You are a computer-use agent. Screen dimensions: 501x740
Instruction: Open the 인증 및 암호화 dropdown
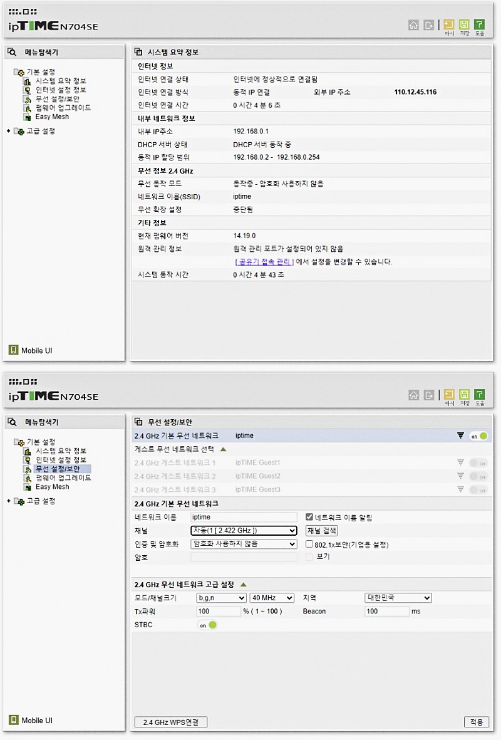(244, 544)
